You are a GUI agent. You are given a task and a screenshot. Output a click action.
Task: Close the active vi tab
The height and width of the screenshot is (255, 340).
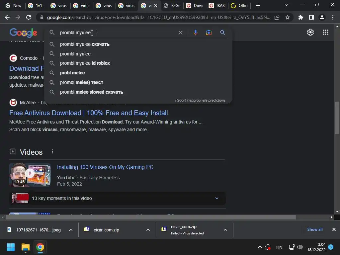tap(156, 6)
